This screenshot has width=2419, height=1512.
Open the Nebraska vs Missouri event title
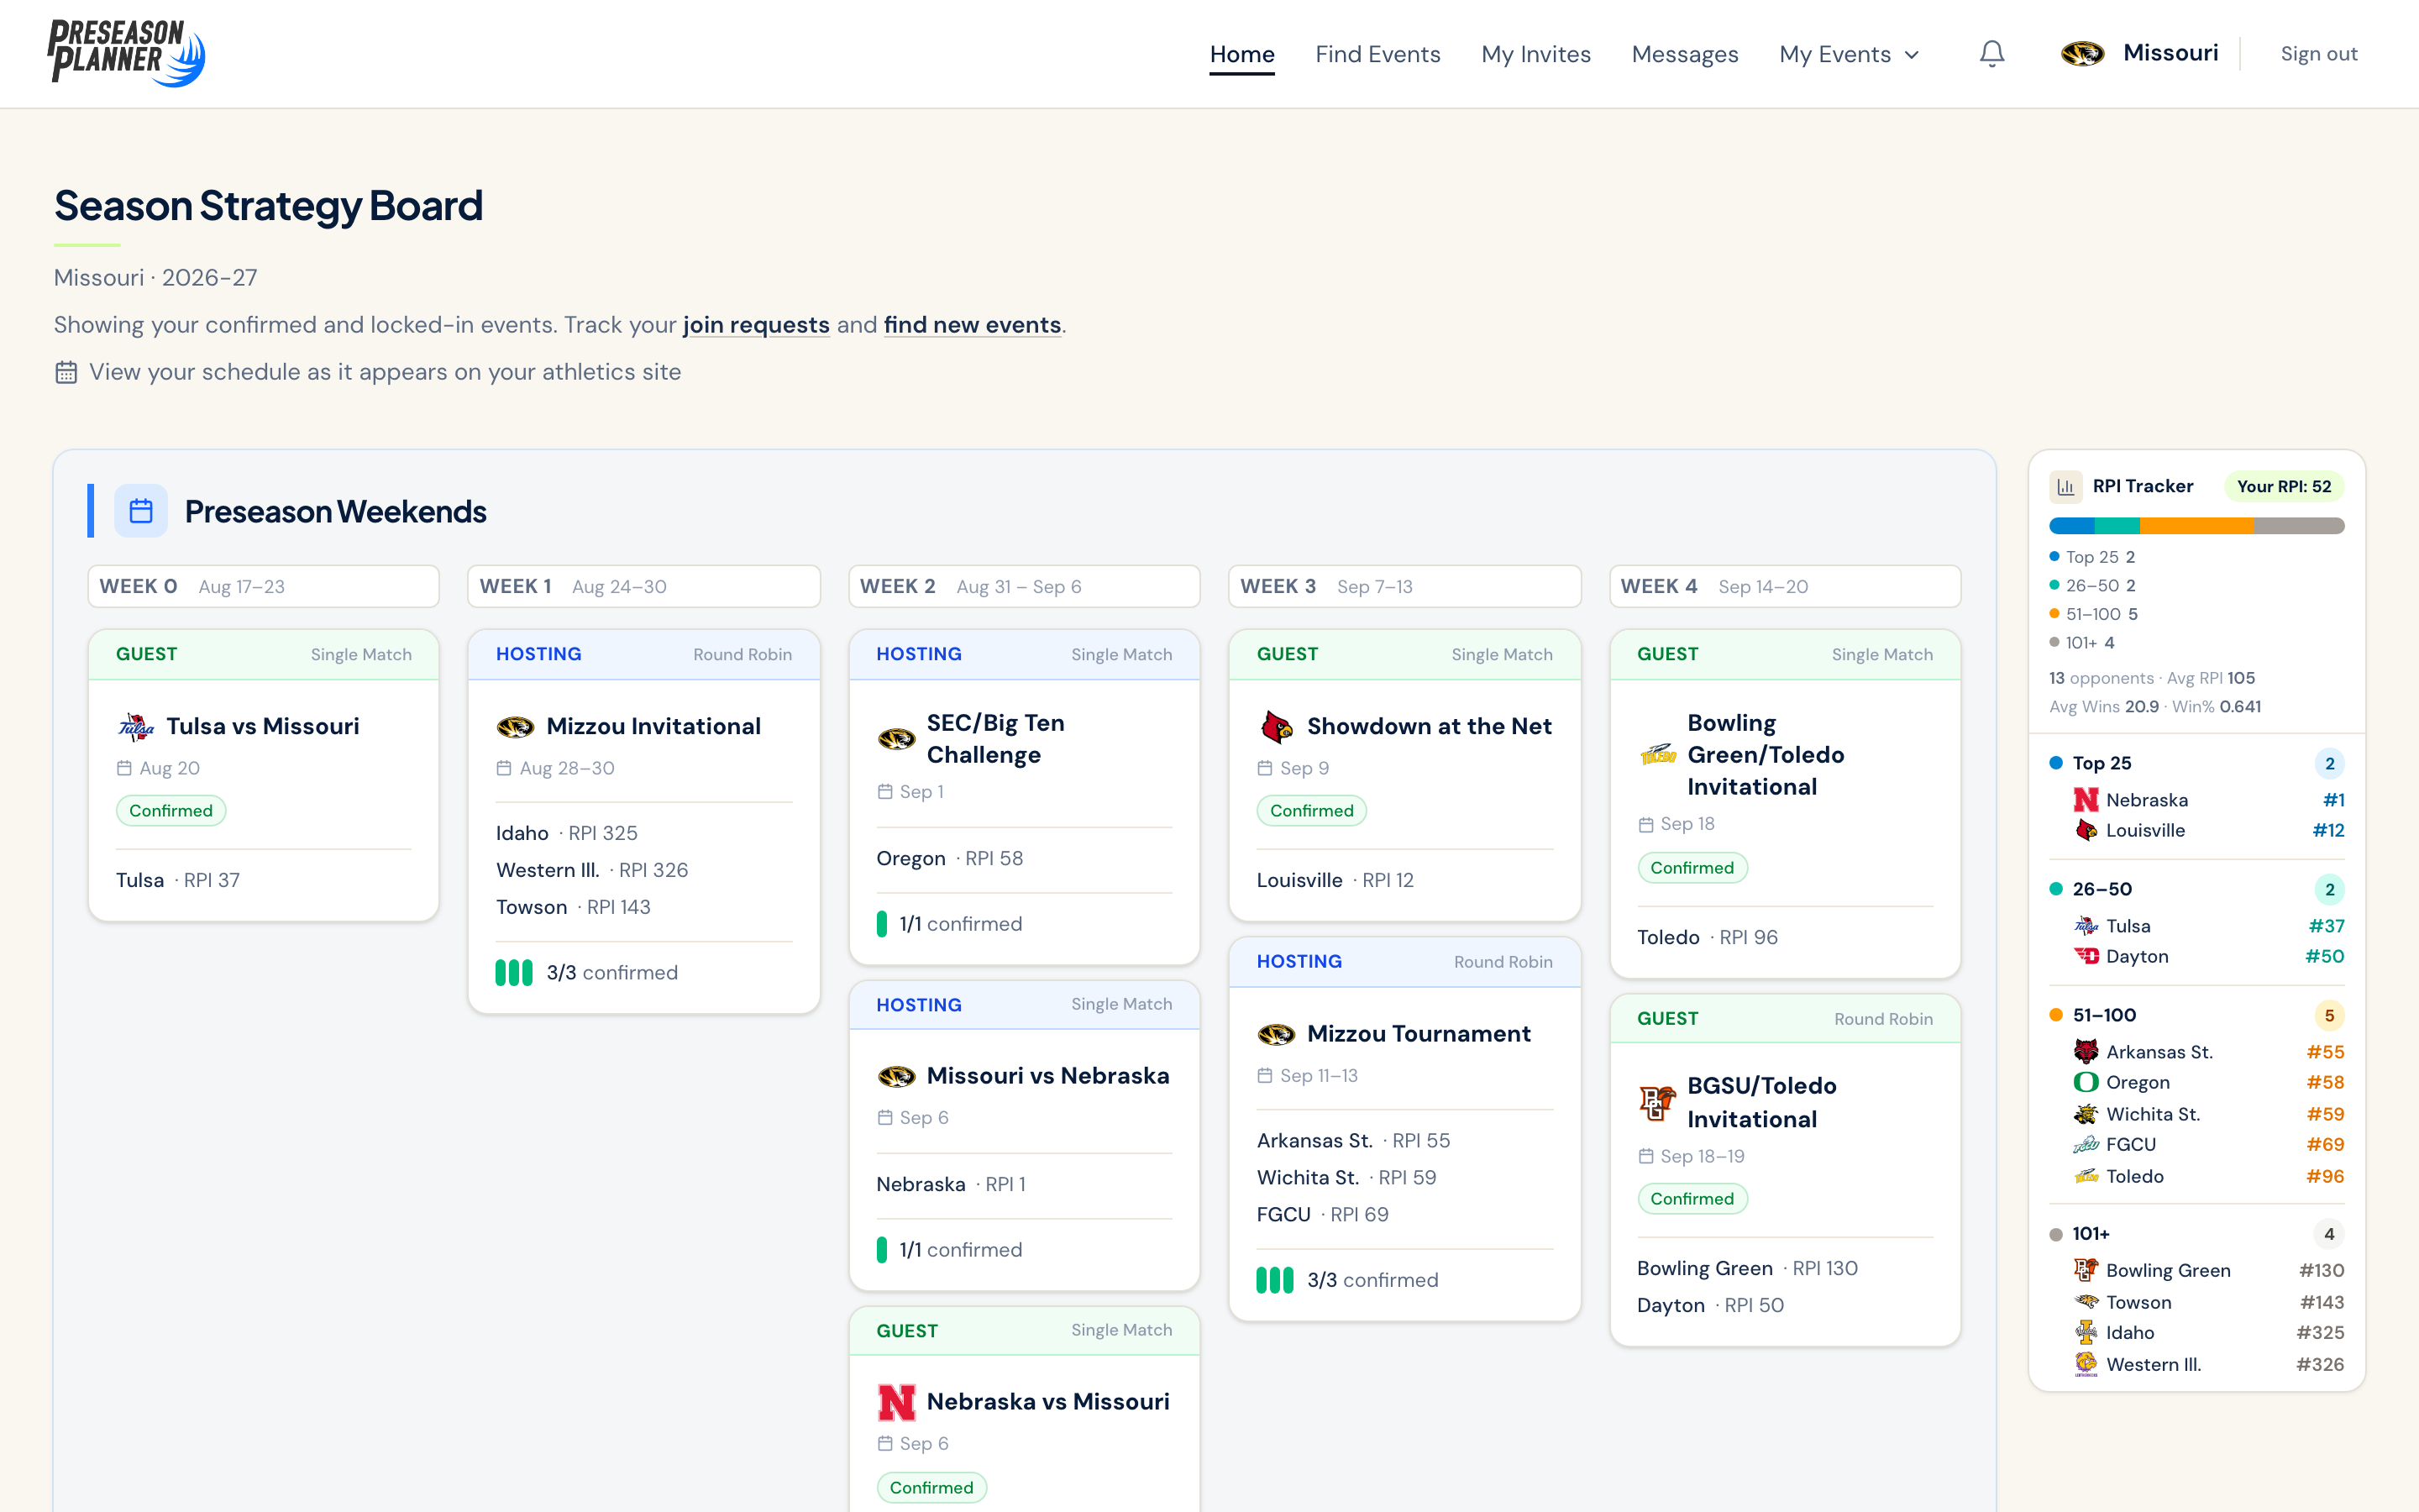point(1047,1402)
